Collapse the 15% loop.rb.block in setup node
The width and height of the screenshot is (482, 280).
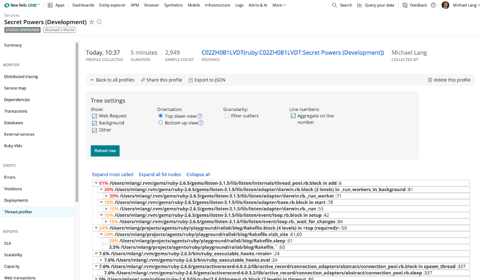point(101,215)
